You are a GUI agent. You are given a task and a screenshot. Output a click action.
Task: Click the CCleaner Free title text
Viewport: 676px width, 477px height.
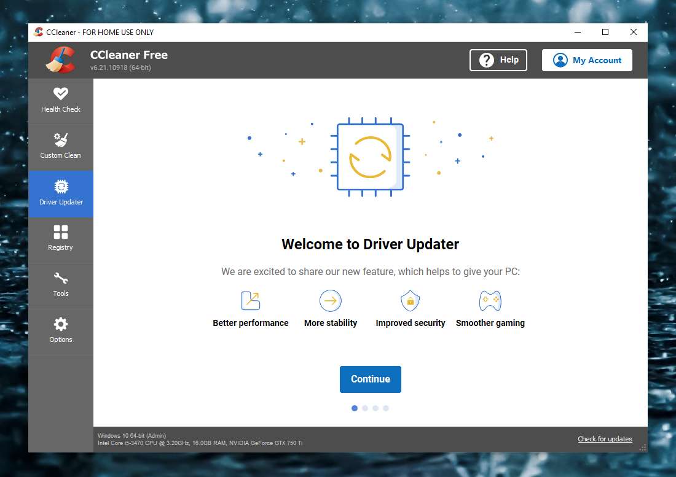tap(129, 55)
